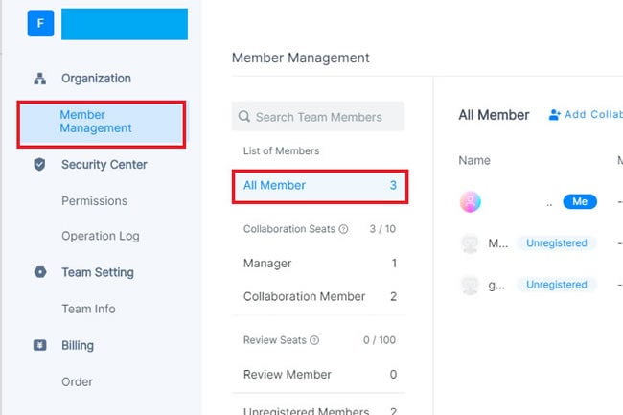The width and height of the screenshot is (623, 415).
Task: Click the Collaboration Seats label
Action: tap(289, 229)
